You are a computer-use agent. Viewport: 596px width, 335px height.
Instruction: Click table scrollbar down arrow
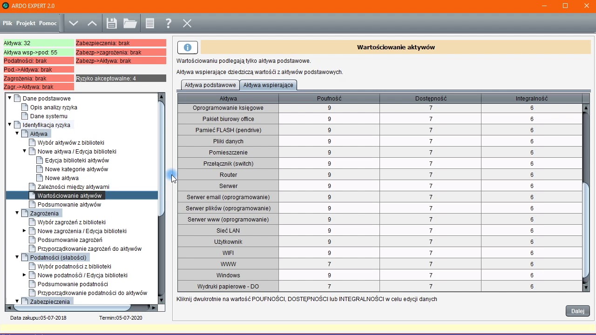(x=586, y=288)
